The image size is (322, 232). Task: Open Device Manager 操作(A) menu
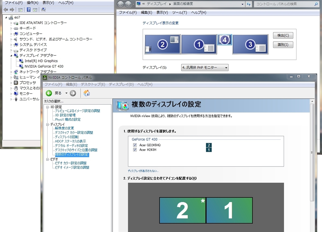[x=32, y=3]
